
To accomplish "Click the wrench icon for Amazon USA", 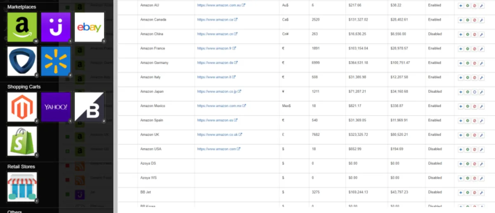I will click(x=481, y=149).
